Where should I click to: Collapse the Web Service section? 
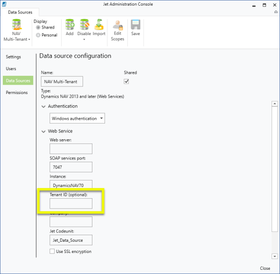(x=44, y=131)
